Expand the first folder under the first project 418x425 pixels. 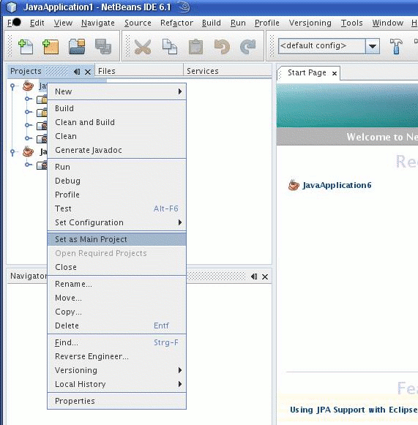[x=28, y=99]
